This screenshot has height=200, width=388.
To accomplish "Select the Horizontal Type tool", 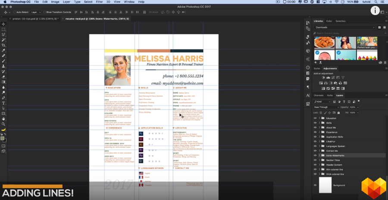I will click(3, 103).
